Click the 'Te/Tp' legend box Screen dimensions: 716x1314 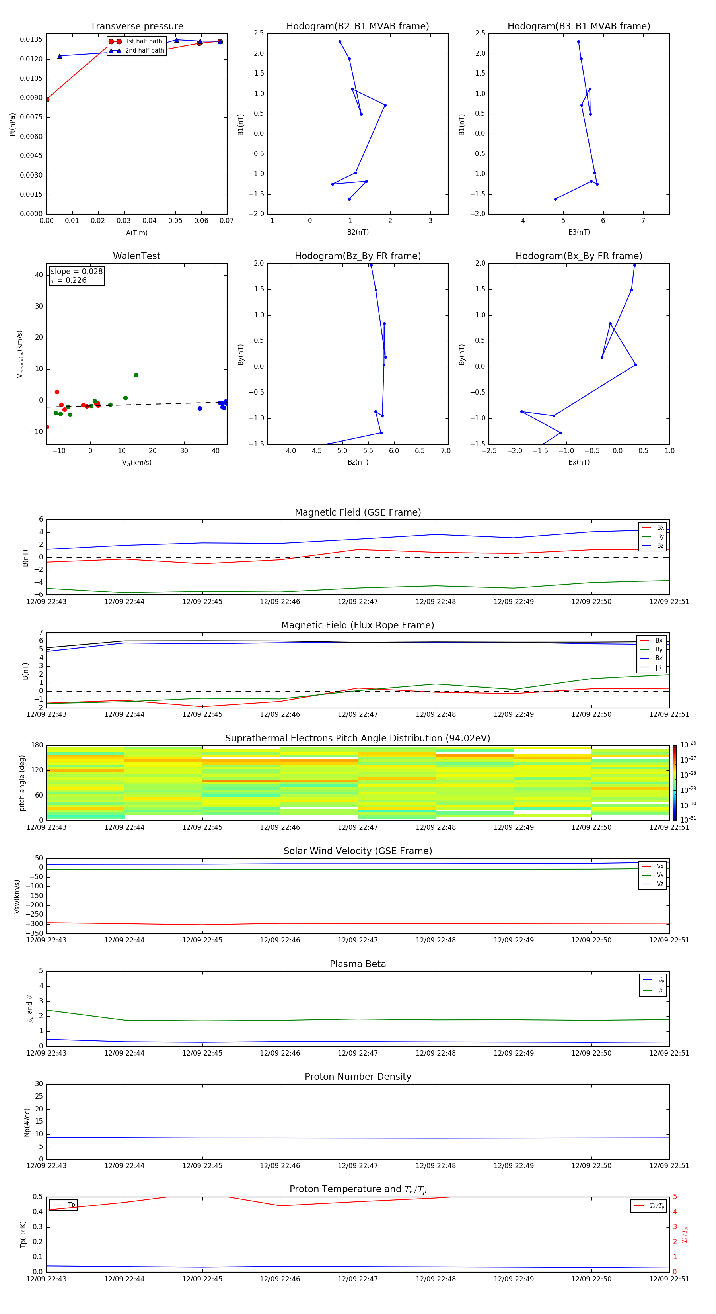(x=649, y=1206)
